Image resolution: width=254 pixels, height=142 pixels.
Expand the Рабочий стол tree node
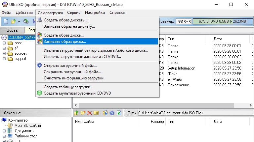[4, 136]
